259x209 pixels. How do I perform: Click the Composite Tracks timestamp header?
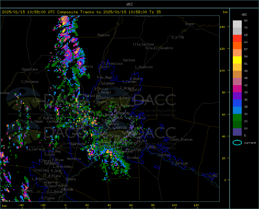[81, 12]
